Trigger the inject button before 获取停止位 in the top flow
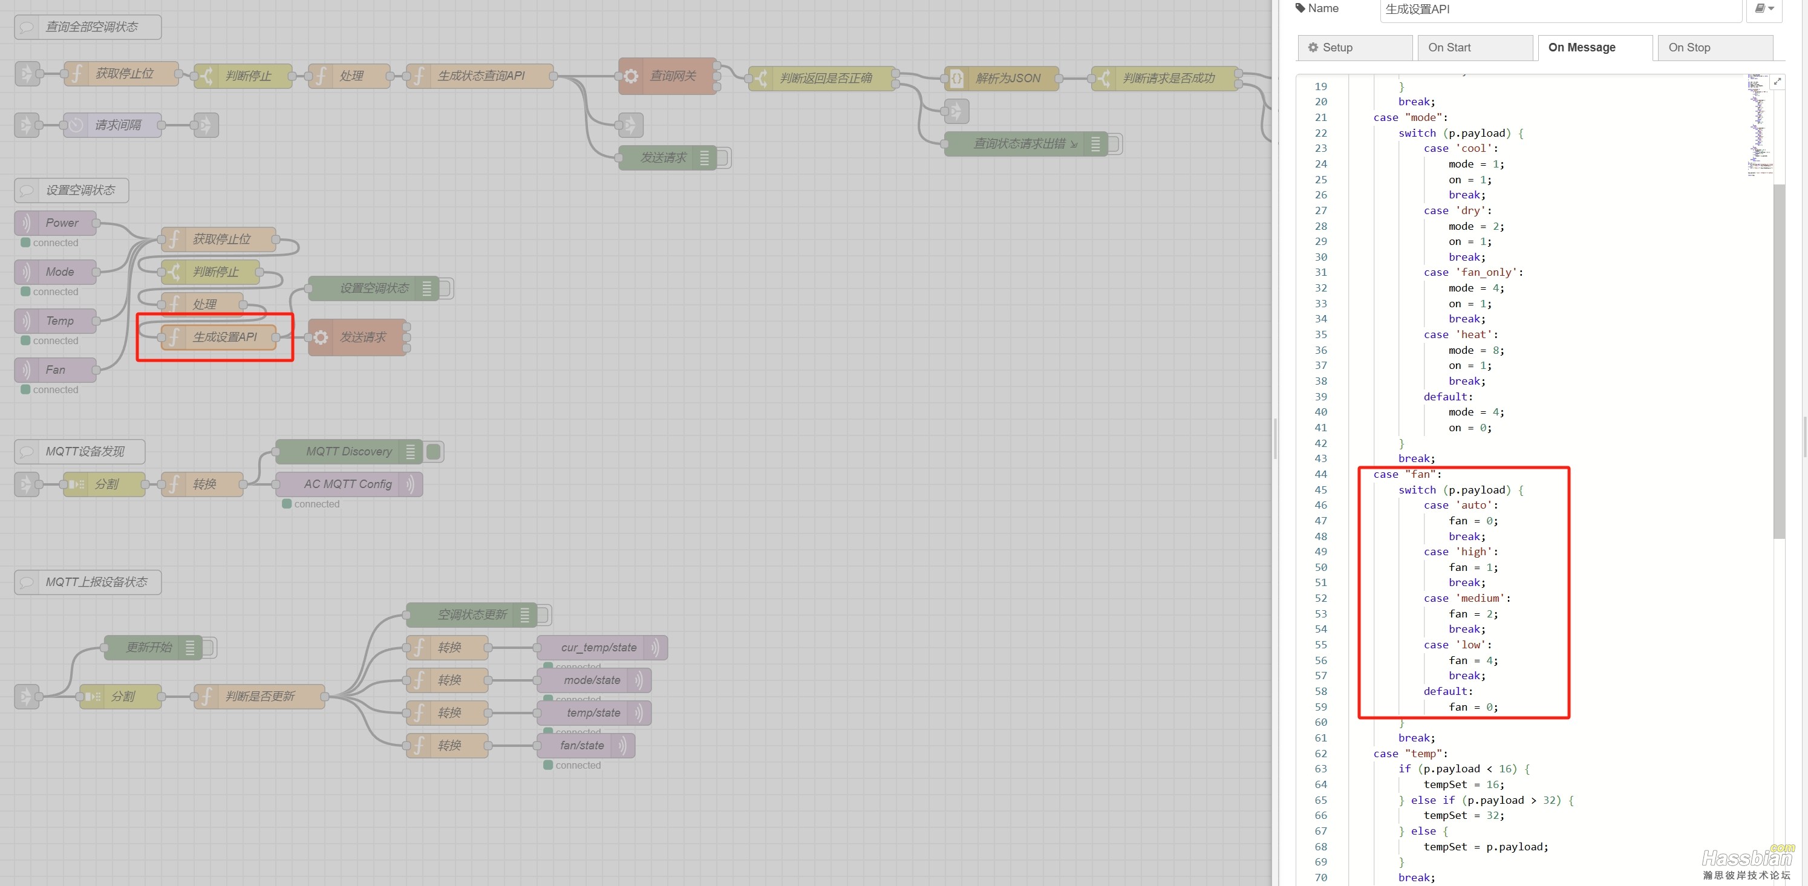Image resolution: width=1808 pixels, height=886 pixels. point(25,73)
